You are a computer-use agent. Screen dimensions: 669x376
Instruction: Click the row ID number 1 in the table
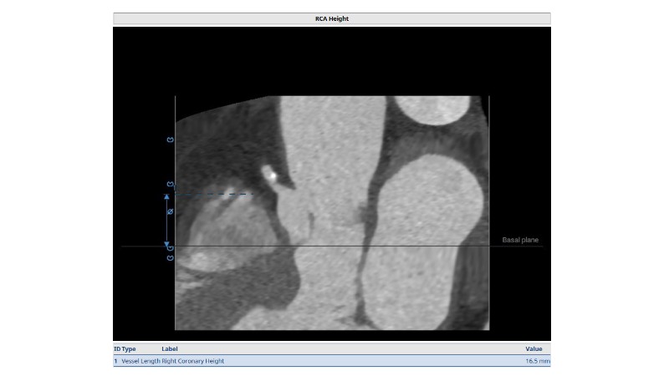coord(115,361)
